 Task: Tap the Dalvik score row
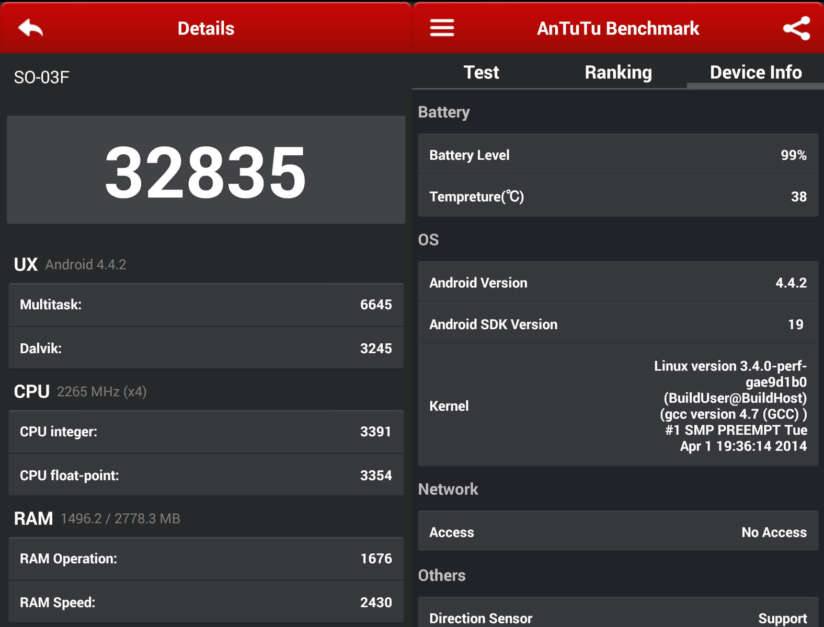coord(206,348)
